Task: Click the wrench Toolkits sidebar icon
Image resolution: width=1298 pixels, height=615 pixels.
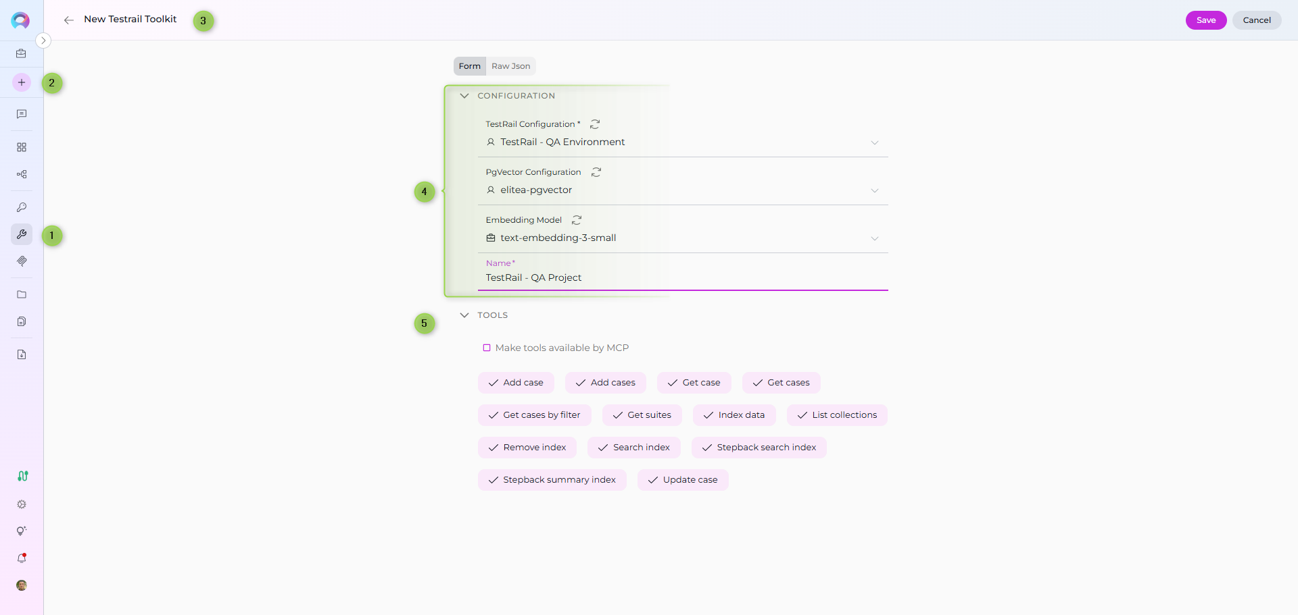Action: tap(22, 234)
